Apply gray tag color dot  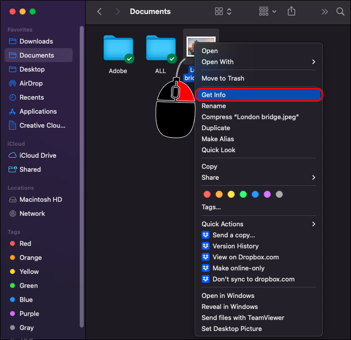279,194
